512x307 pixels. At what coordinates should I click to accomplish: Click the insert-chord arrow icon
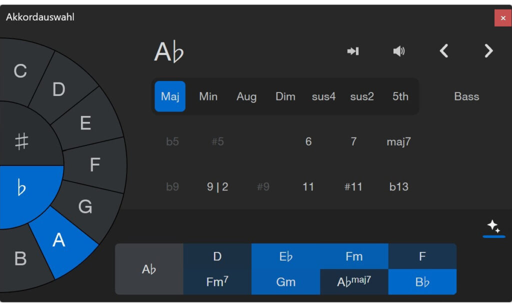coord(353,50)
